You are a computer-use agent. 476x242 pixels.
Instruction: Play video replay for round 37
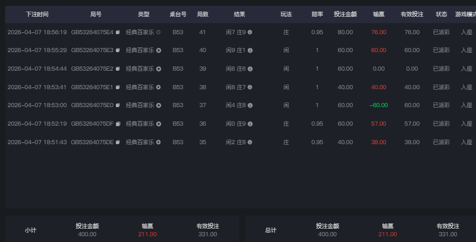[159, 105]
